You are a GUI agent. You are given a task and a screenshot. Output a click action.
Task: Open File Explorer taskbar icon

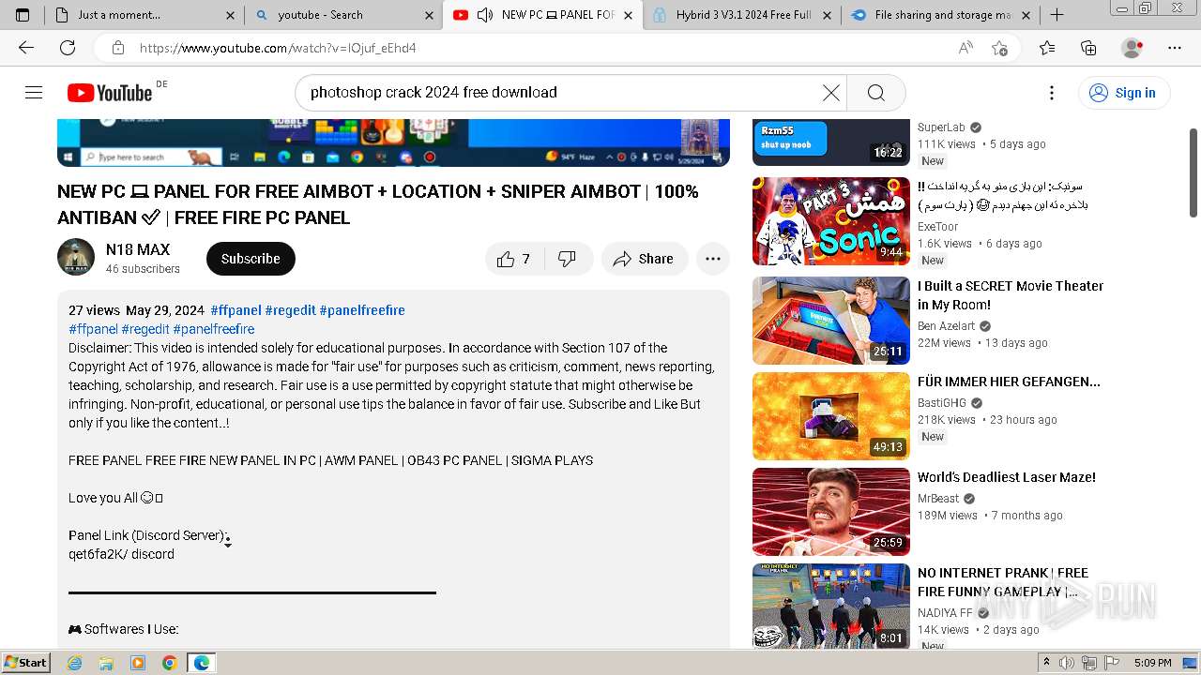coord(106,663)
